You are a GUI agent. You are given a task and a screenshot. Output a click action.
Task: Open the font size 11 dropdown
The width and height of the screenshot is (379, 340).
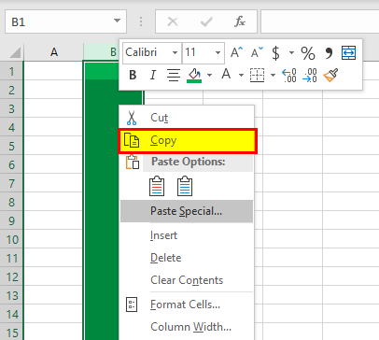(218, 52)
